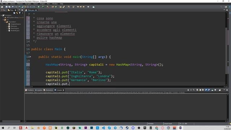Screen dimensions: 231x130
Task: Open the Refactor menu
Action: point(20,4)
